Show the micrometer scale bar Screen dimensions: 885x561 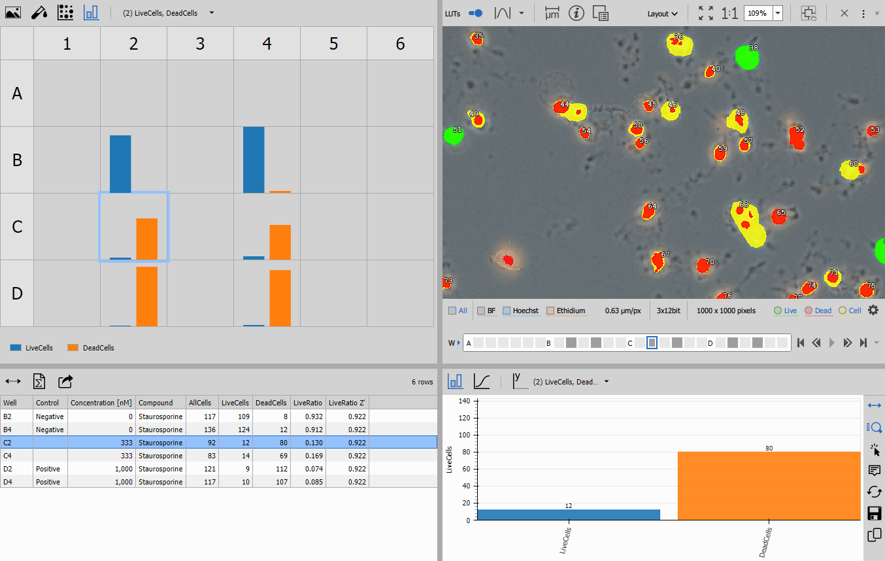pyautogui.click(x=552, y=13)
